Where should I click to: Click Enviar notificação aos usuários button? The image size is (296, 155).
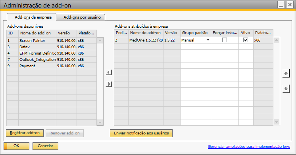point(141,133)
